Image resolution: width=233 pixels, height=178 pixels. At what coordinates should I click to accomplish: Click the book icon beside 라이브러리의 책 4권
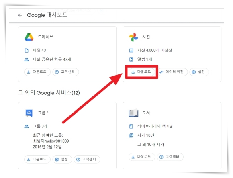pos(131,126)
